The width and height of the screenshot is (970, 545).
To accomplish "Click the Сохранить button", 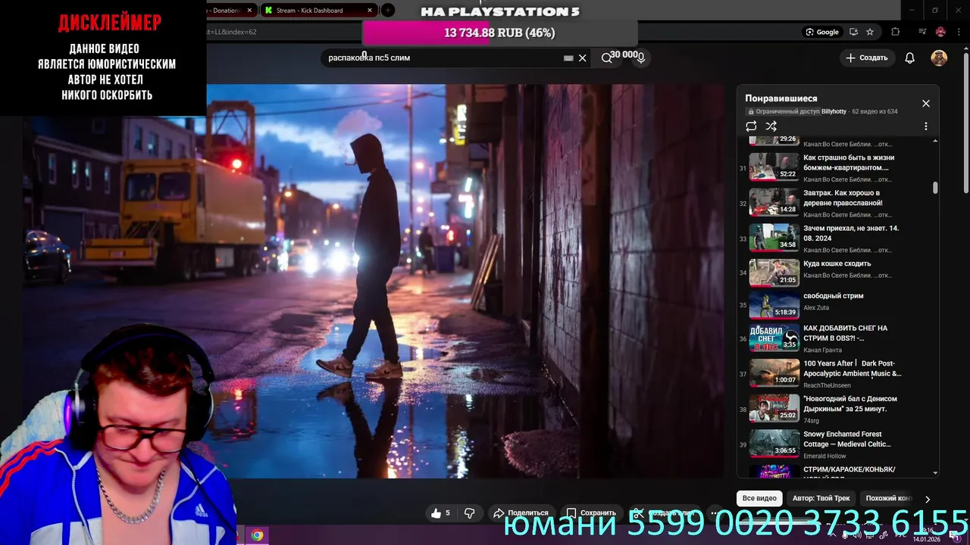I will coord(592,513).
